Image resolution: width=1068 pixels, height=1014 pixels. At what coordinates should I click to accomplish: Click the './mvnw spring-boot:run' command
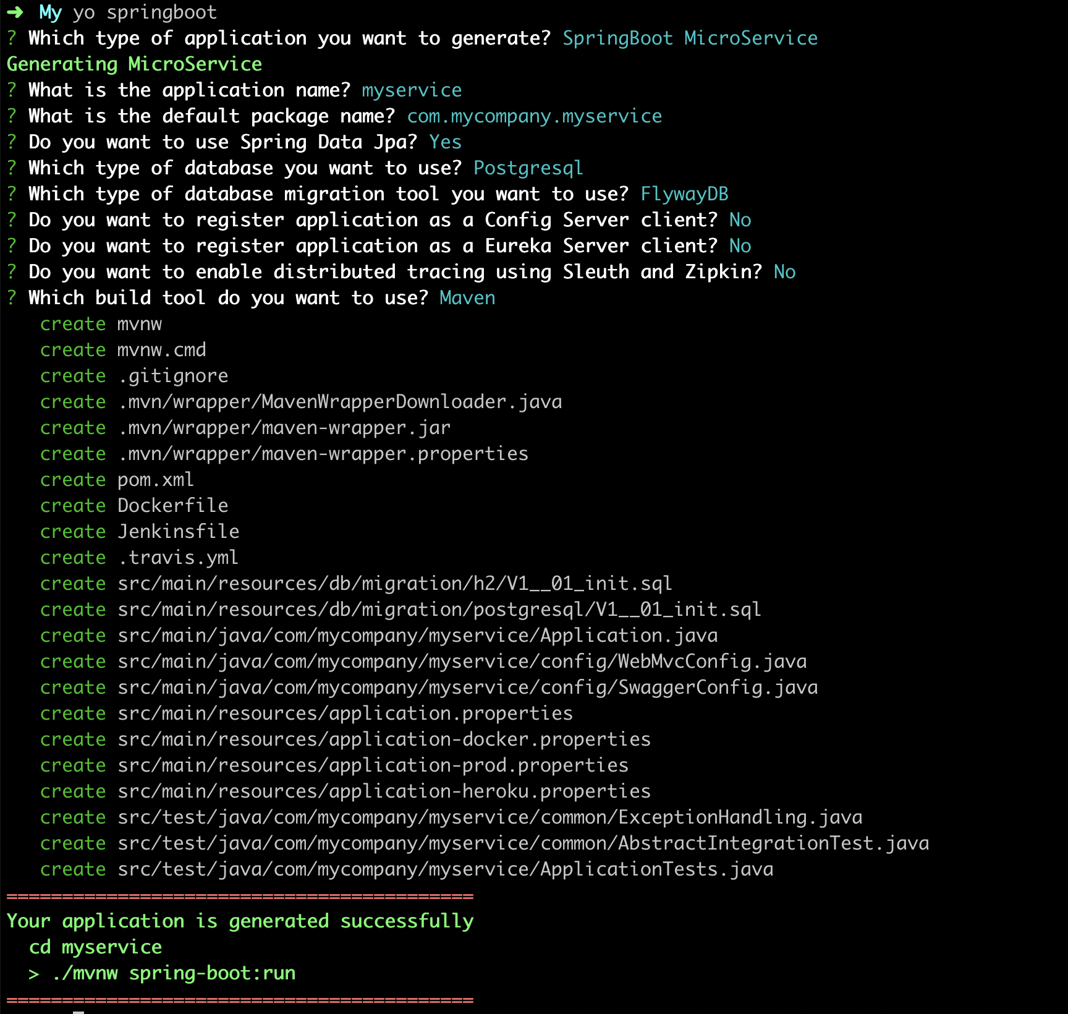[x=174, y=973]
